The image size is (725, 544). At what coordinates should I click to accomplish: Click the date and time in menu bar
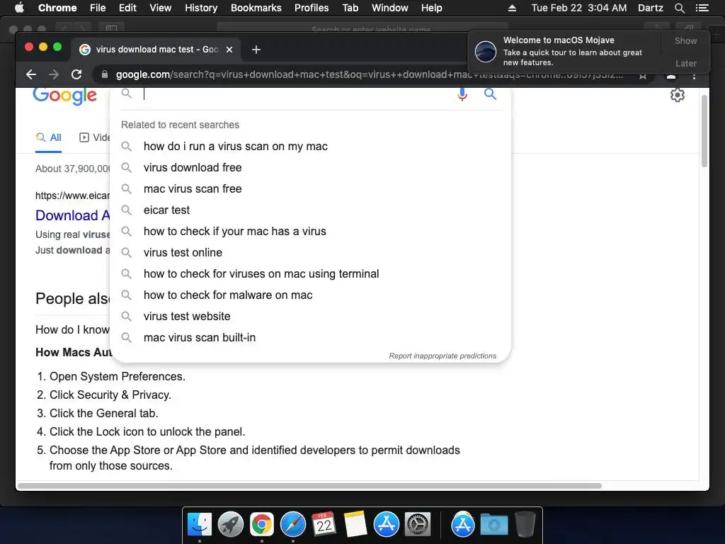579,8
